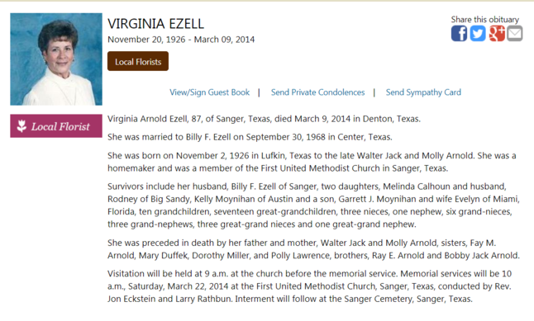Viewport: 534px width, 321px height.
Task: Click the Share this obituary label
Action: pos(485,20)
